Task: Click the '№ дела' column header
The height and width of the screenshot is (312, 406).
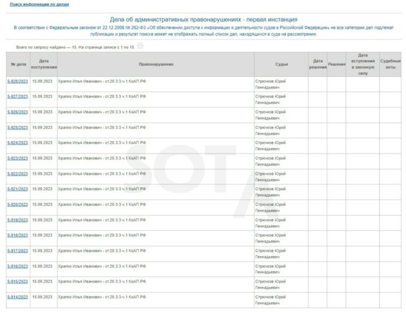Action: point(17,64)
